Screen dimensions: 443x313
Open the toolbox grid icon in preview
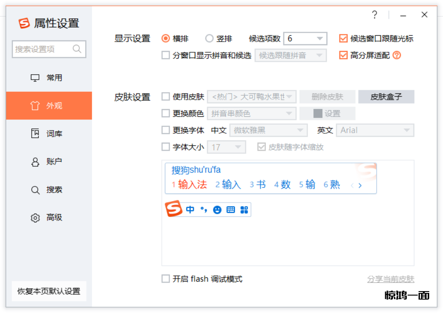coord(244,209)
